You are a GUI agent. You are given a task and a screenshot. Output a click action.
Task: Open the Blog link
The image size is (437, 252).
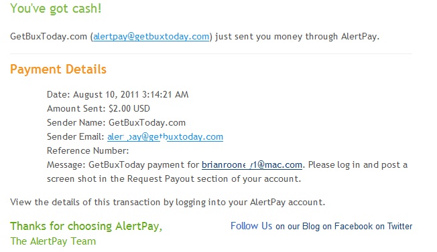tap(311, 226)
